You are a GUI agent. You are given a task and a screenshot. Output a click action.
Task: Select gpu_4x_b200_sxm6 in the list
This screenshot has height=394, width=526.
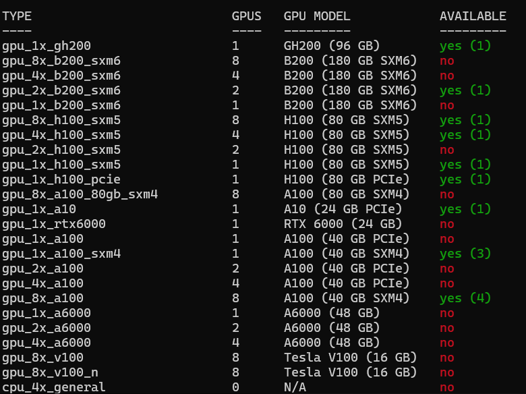click(61, 76)
